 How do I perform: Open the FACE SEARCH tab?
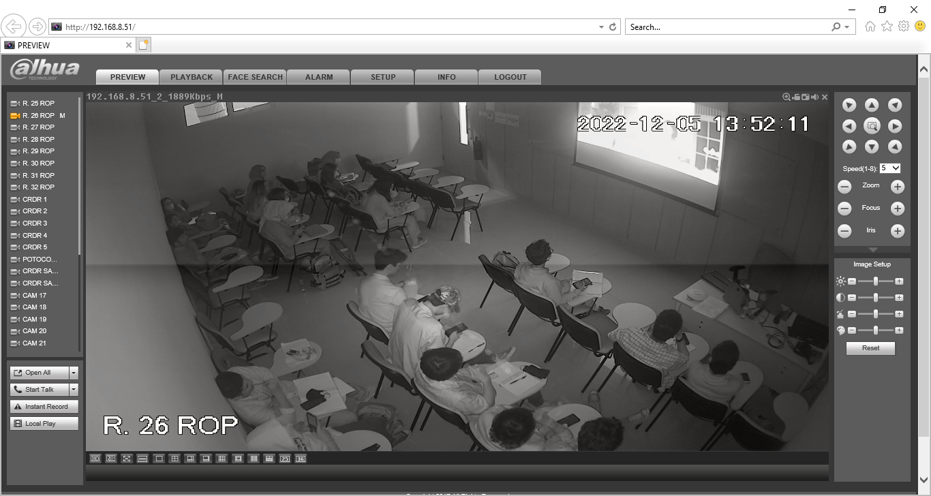click(255, 77)
